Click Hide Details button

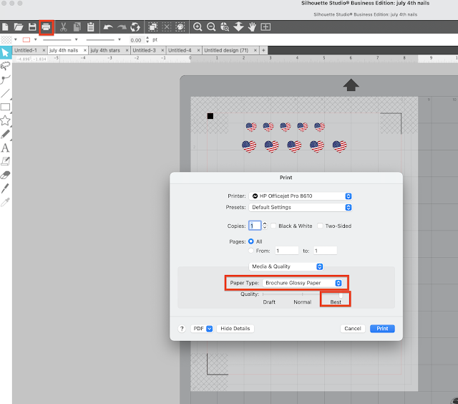(235, 329)
